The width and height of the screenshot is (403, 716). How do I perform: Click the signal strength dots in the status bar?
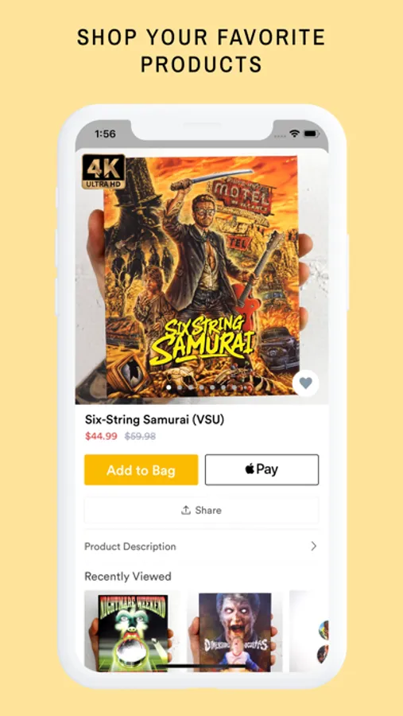coord(279,136)
